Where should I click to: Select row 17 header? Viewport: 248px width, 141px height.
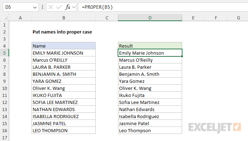coord(4,137)
